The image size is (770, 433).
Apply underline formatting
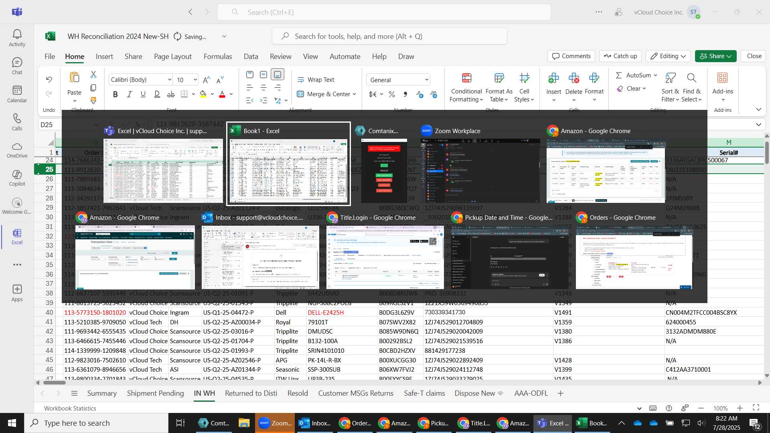(x=143, y=94)
